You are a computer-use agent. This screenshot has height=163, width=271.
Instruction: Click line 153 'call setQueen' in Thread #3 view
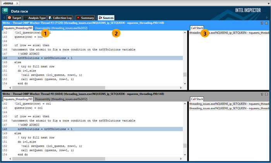(47, 79)
